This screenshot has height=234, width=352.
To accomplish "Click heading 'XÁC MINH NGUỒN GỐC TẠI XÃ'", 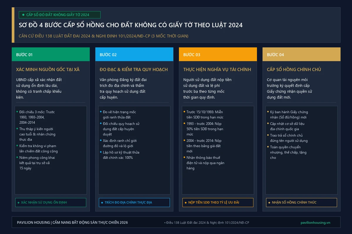I will (48, 70).
